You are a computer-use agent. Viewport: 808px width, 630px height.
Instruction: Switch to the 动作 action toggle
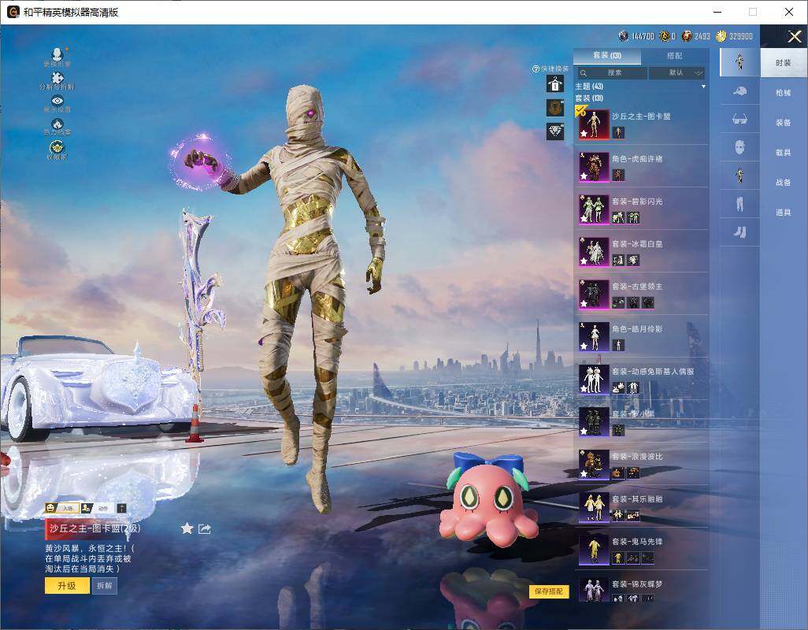(97, 508)
